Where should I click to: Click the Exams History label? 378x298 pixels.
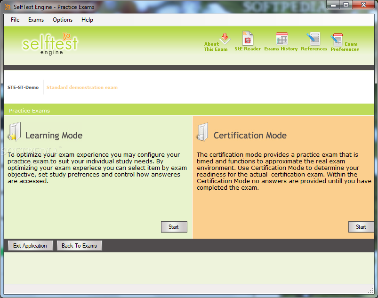pos(281,49)
